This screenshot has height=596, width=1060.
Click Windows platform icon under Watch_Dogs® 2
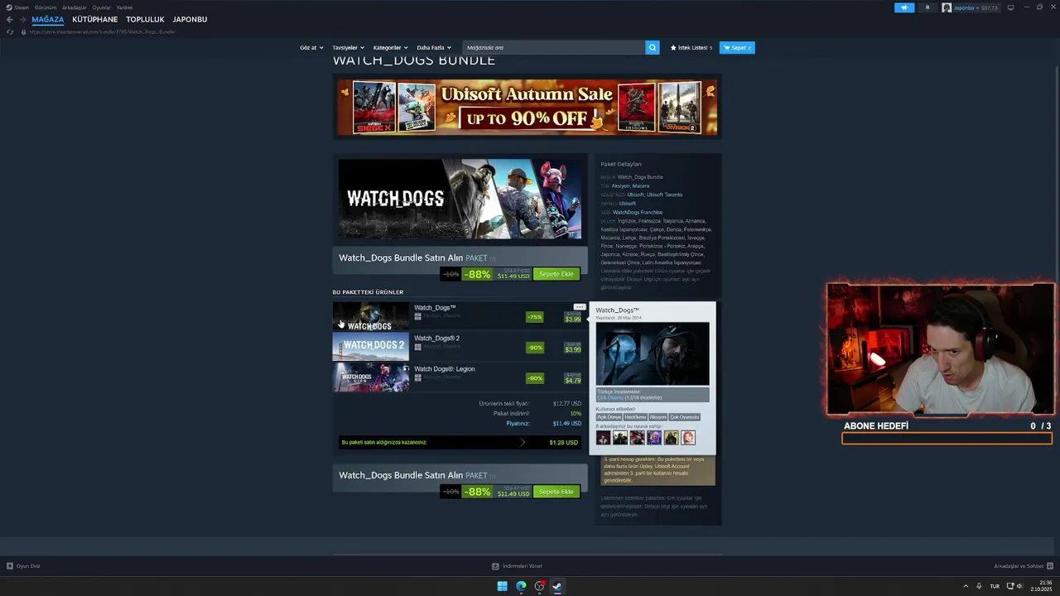(417, 346)
